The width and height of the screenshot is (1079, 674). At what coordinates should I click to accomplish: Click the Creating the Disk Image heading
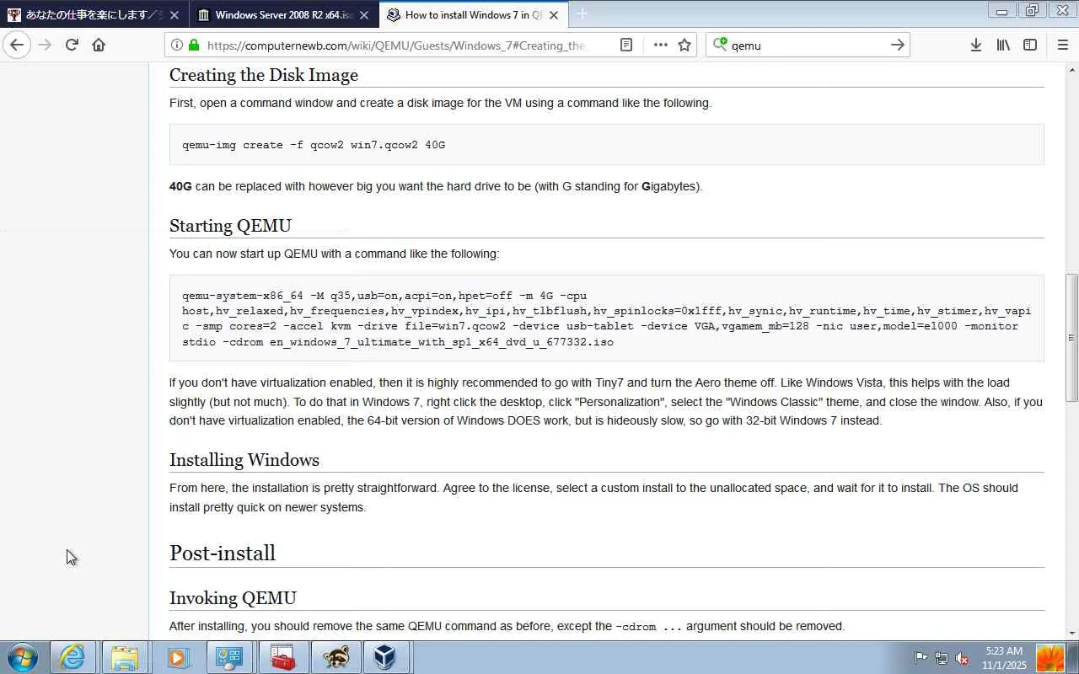264,75
